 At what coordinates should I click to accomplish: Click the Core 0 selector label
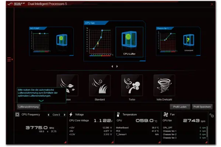[x=56, y=115]
